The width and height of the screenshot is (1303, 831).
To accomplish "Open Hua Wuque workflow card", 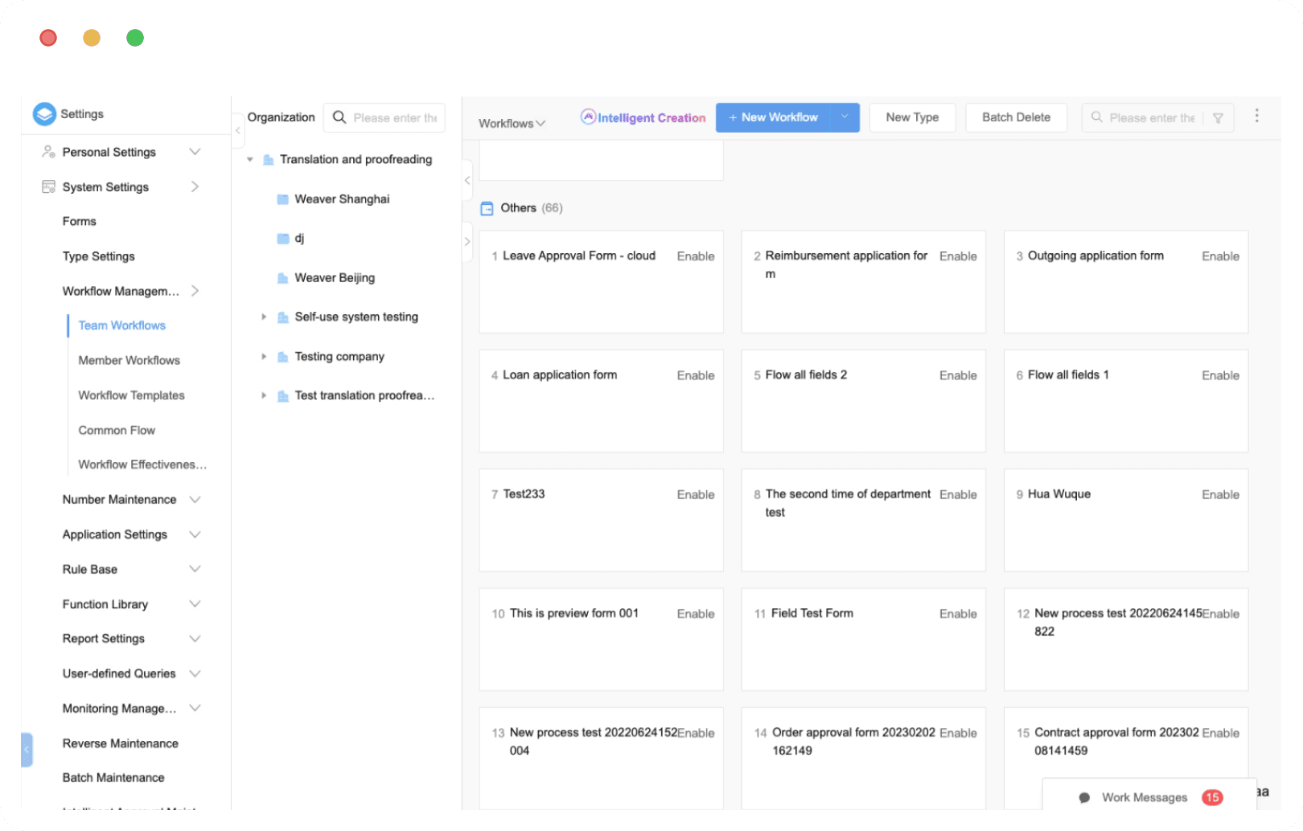I will click(1126, 520).
